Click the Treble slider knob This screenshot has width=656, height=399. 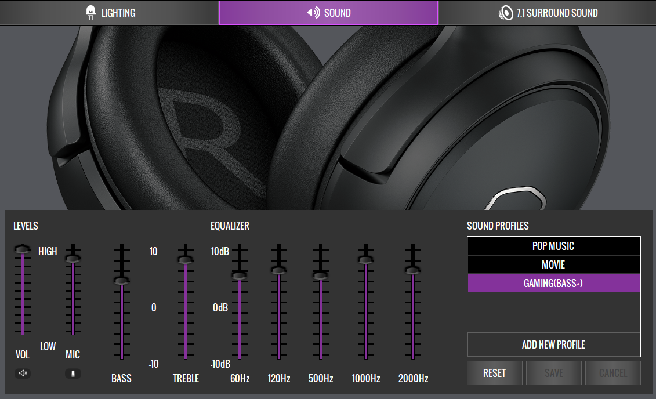coord(185,260)
